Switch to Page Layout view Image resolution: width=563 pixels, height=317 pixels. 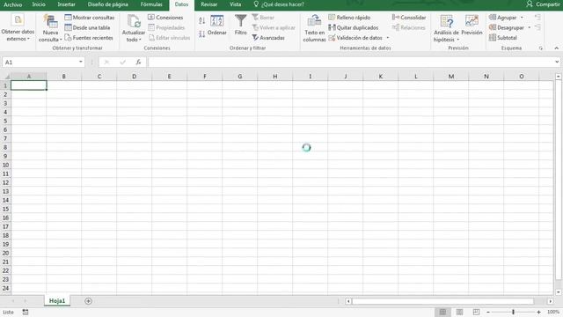pos(459,312)
